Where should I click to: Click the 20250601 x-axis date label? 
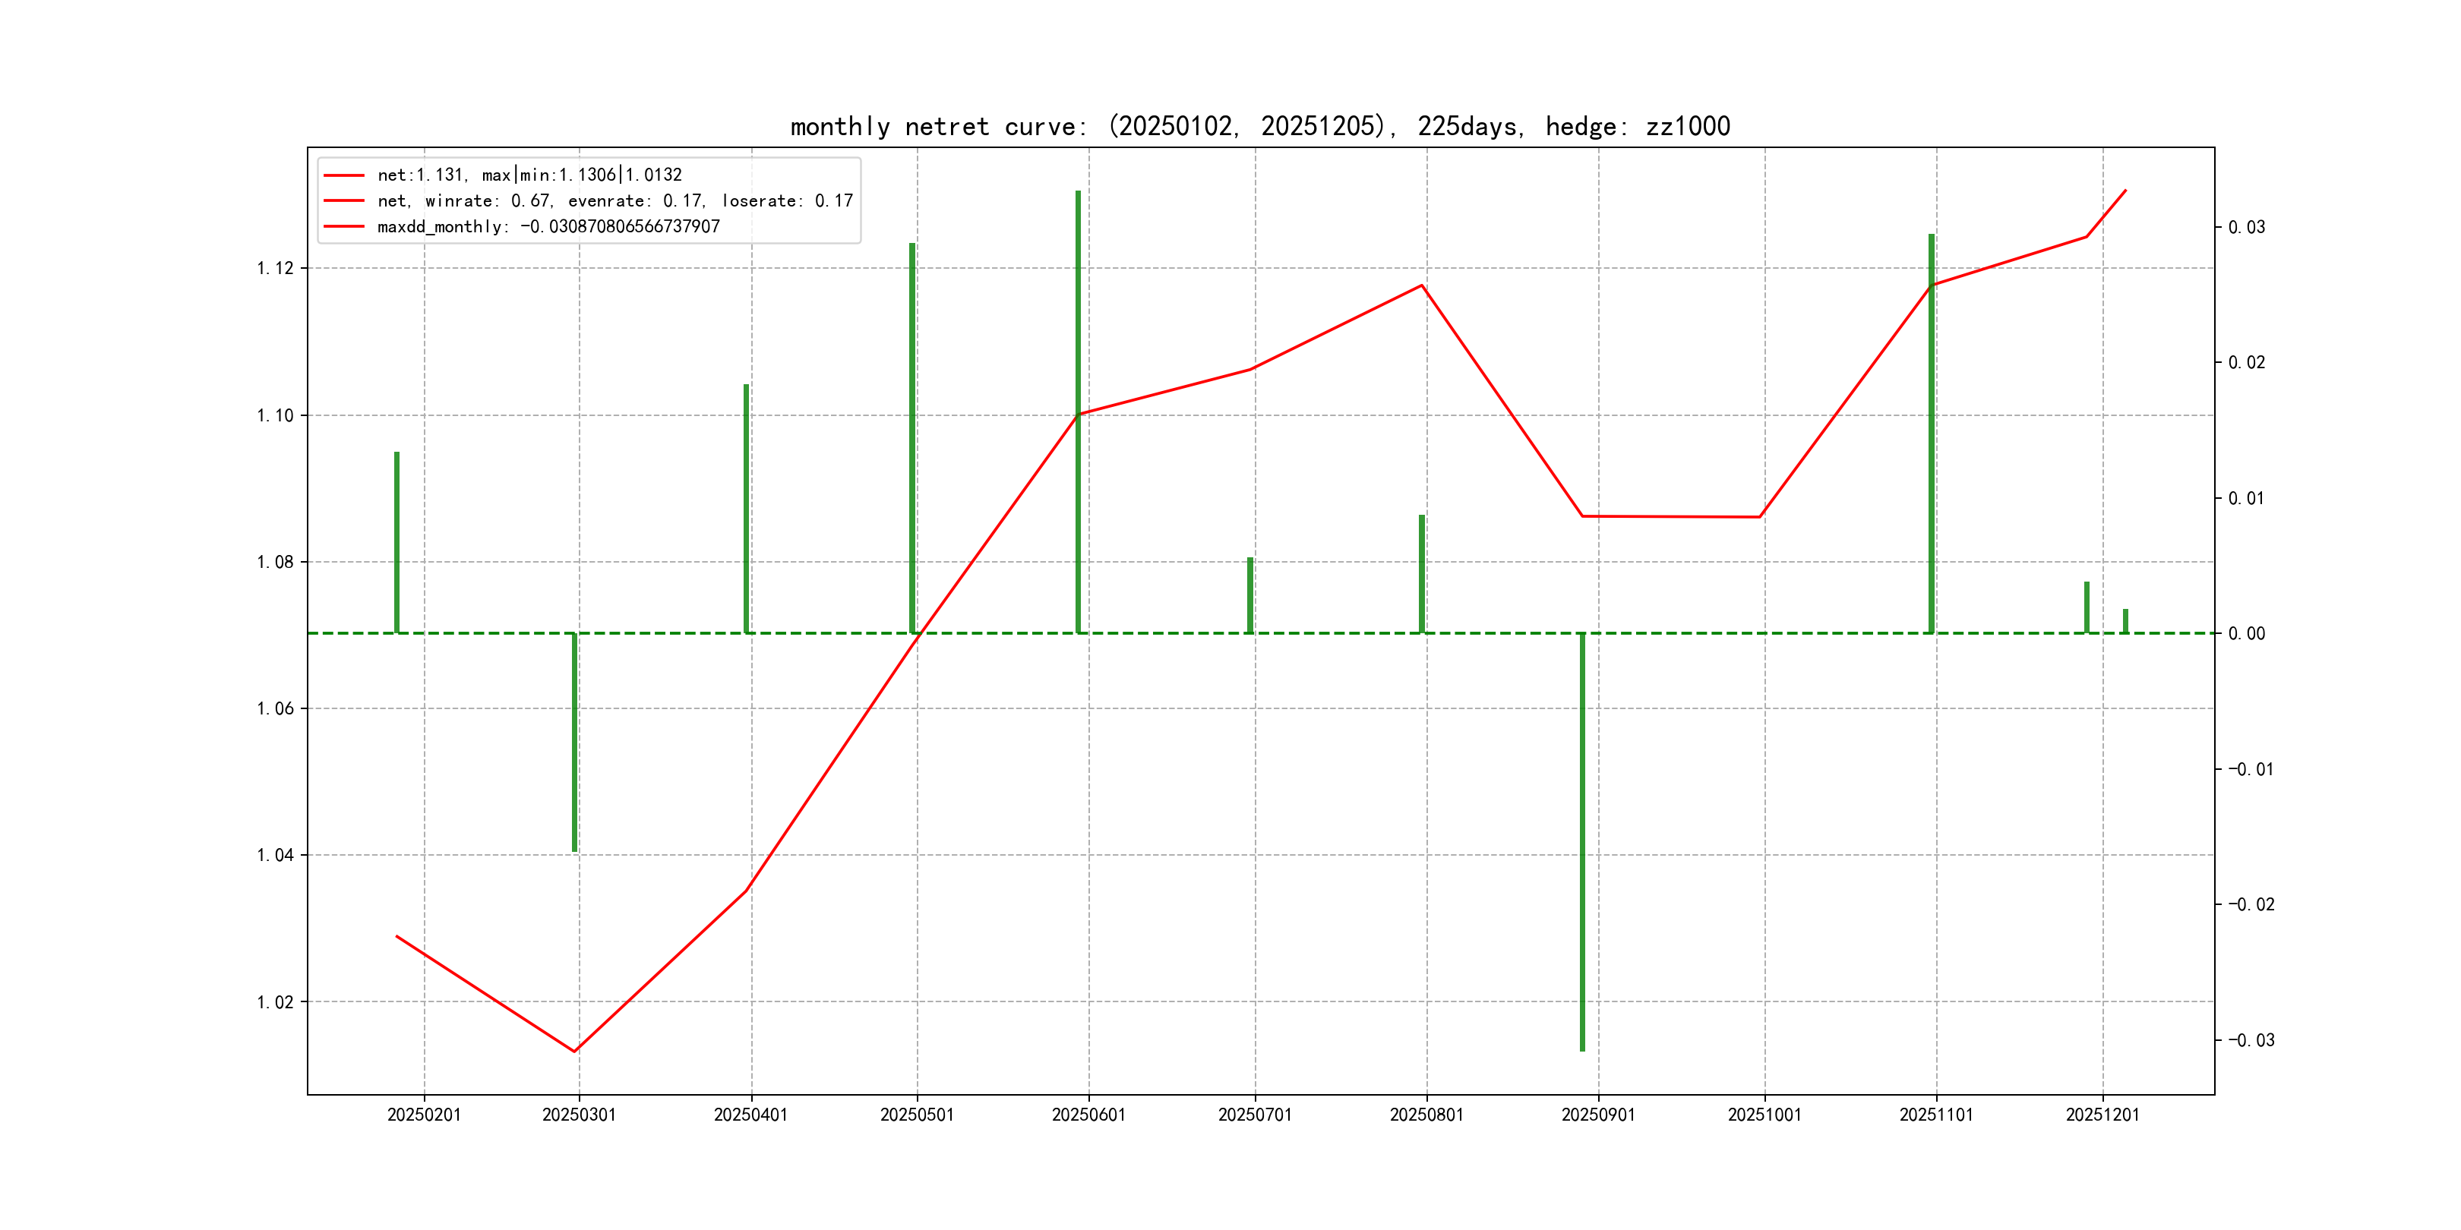pos(1088,1115)
